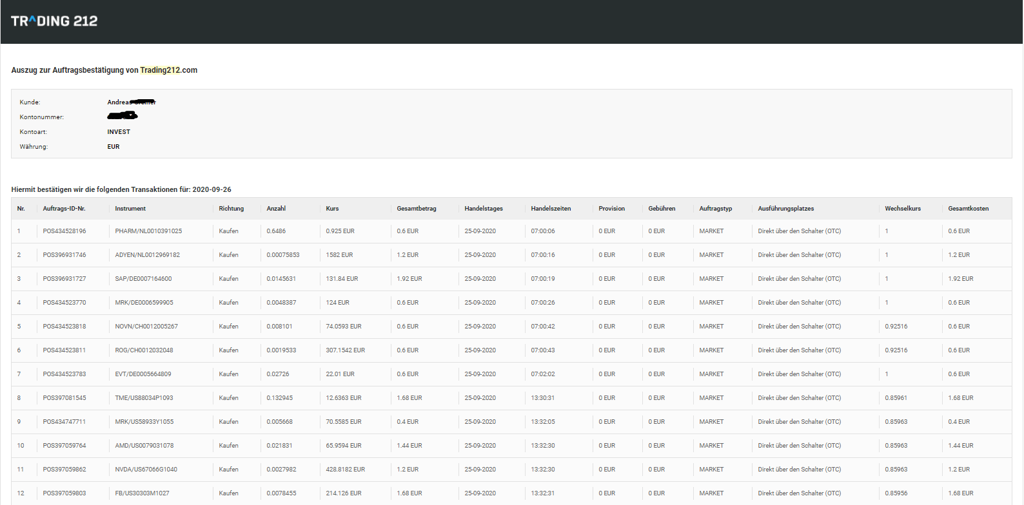
Task: Click the Ausführungsplatzes column header
Action: 786,209
